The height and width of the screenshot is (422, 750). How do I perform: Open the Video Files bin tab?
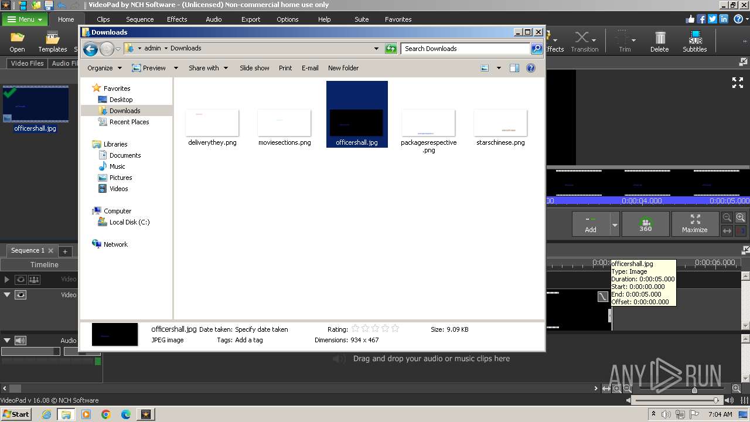click(x=28, y=63)
